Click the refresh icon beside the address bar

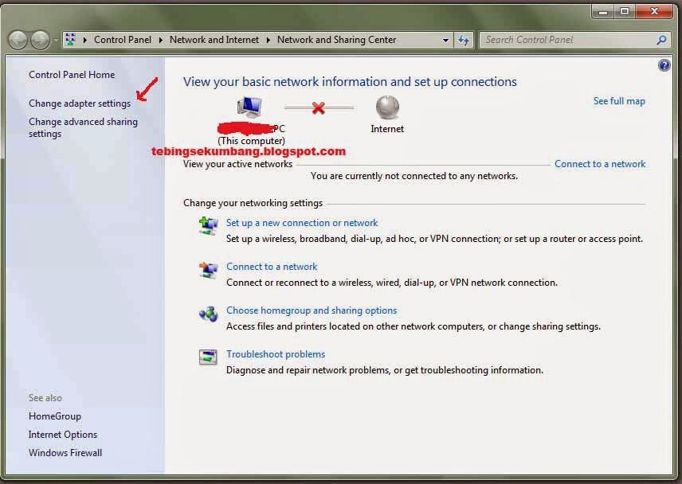[x=464, y=39]
